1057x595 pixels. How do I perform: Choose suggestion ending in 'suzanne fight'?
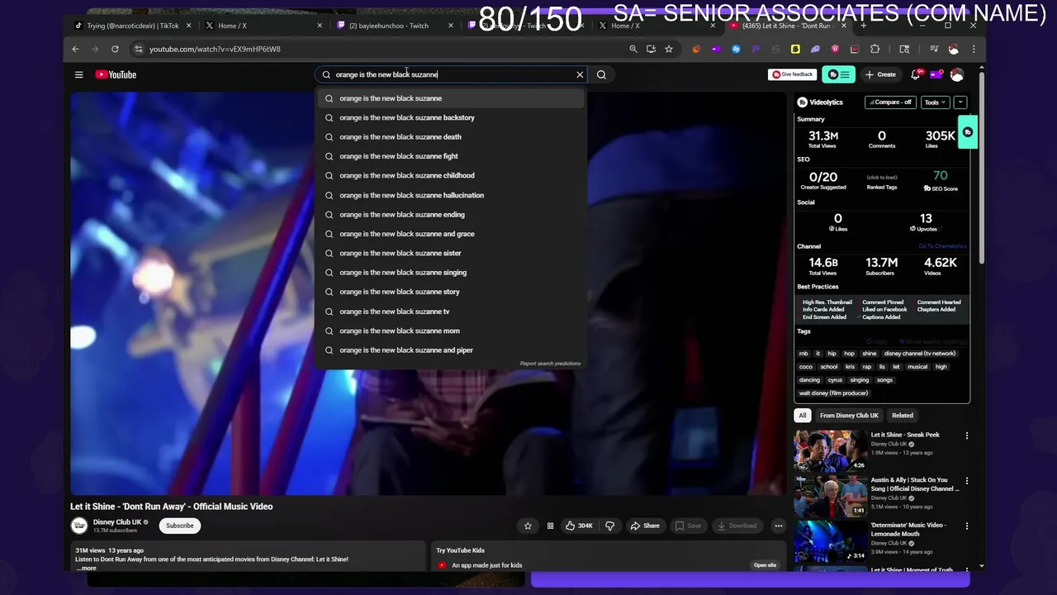point(451,156)
